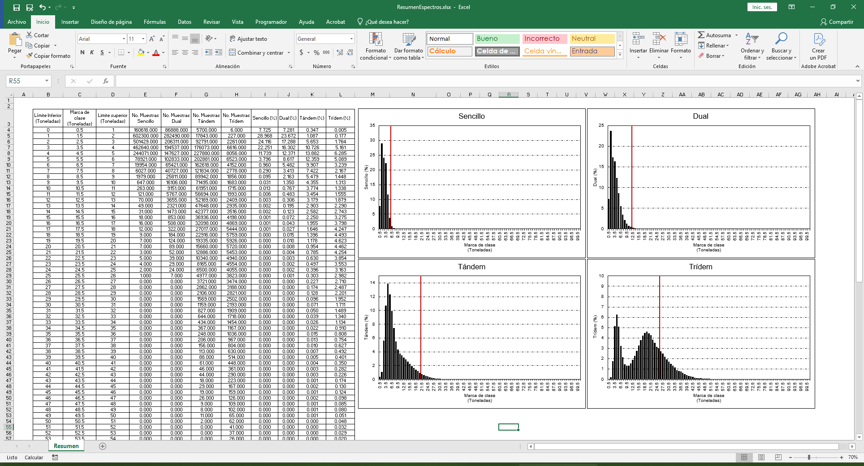Click the Inic. ses. sign-in button

[x=762, y=7]
